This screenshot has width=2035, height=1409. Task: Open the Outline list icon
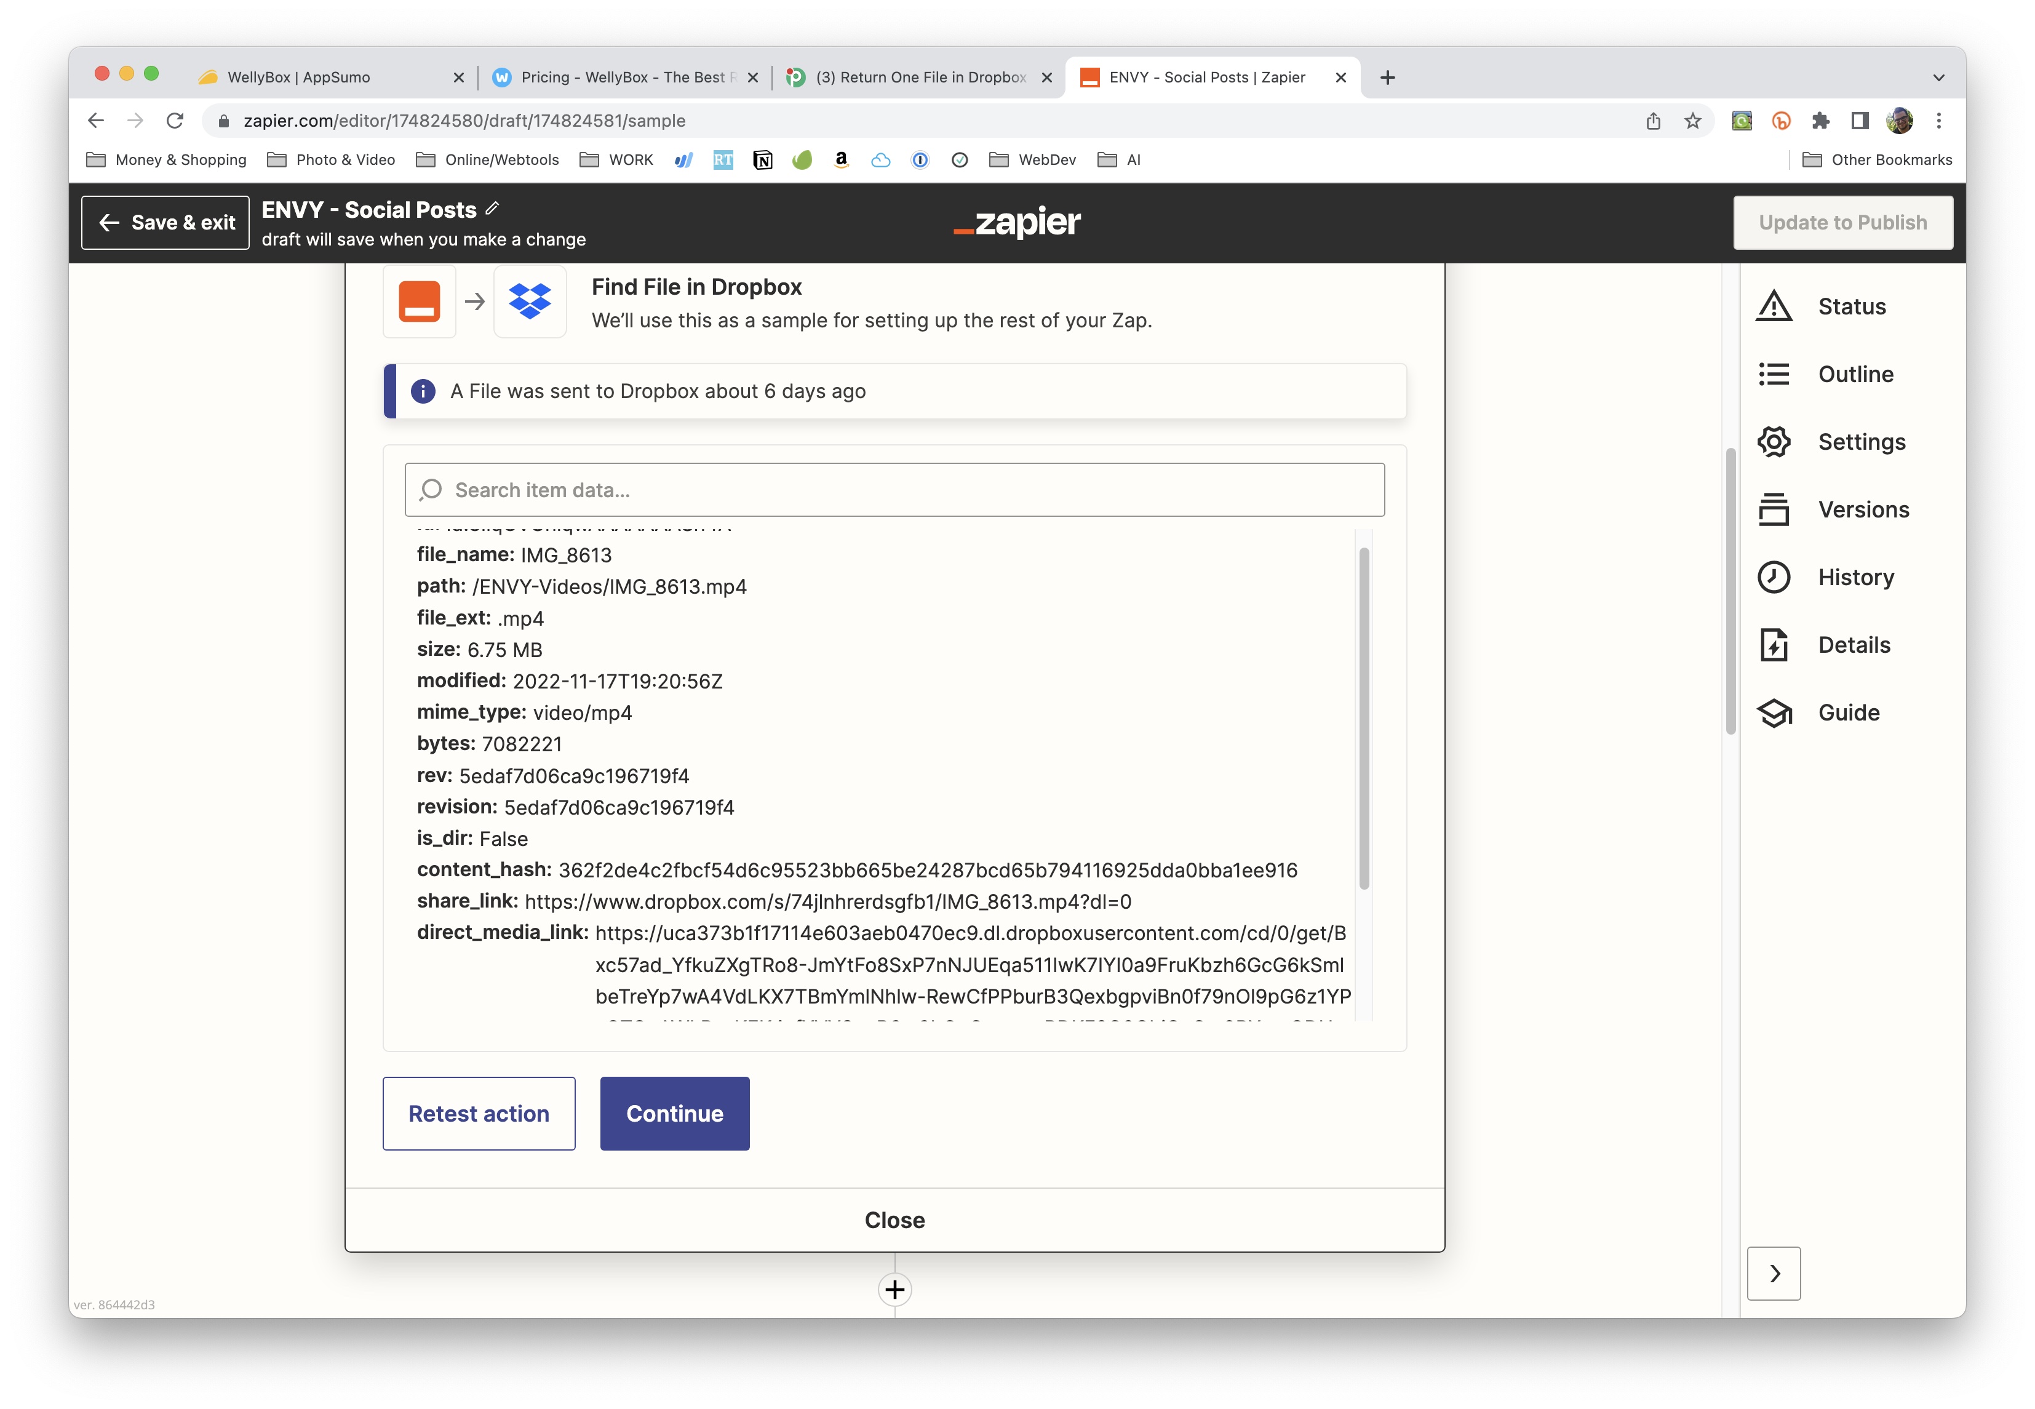(1773, 374)
